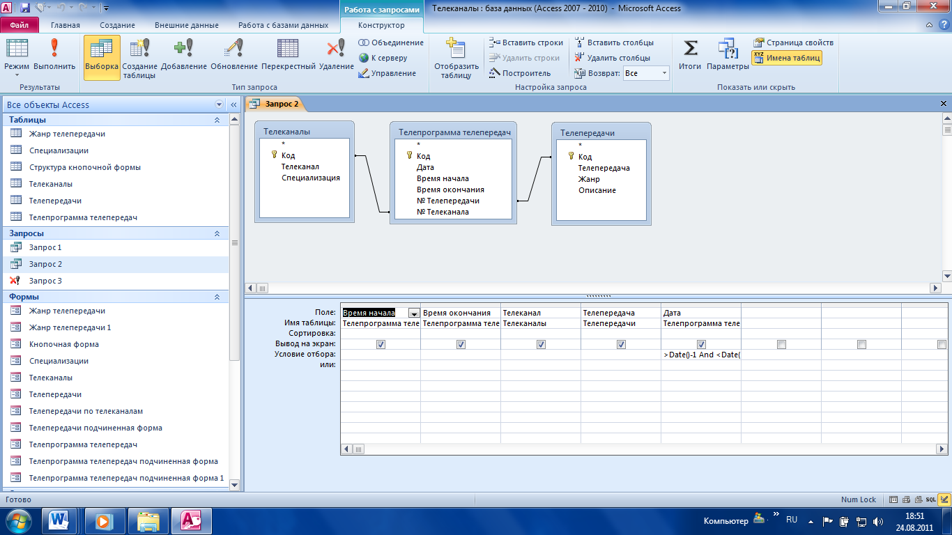This screenshot has width=952, height=535.
Task: Choose the Обновление query type
Action: pyautogui.click(x=233, y=58)
